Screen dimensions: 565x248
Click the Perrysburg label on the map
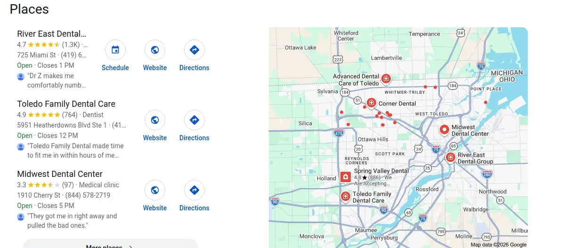(x=385, y=238)
